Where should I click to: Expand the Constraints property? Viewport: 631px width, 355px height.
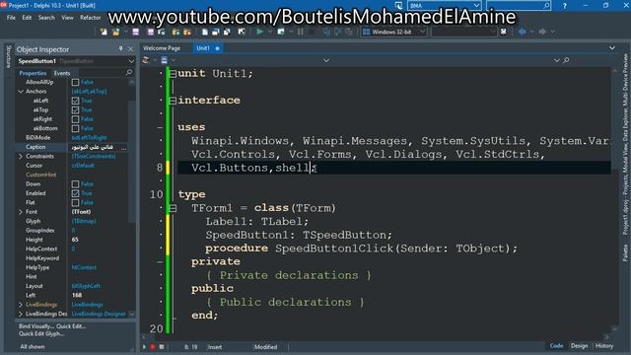(21, 156)
